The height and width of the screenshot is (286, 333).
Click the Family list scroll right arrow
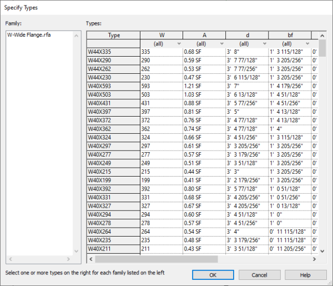pyautogui.click(x=77, y=259)
